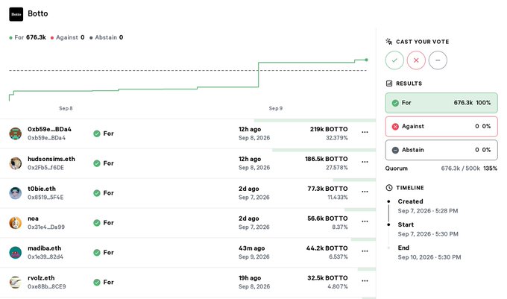The image size is (507, 299).
Task: Cast an Against vote with X button
Action: [x=416, y=60]
